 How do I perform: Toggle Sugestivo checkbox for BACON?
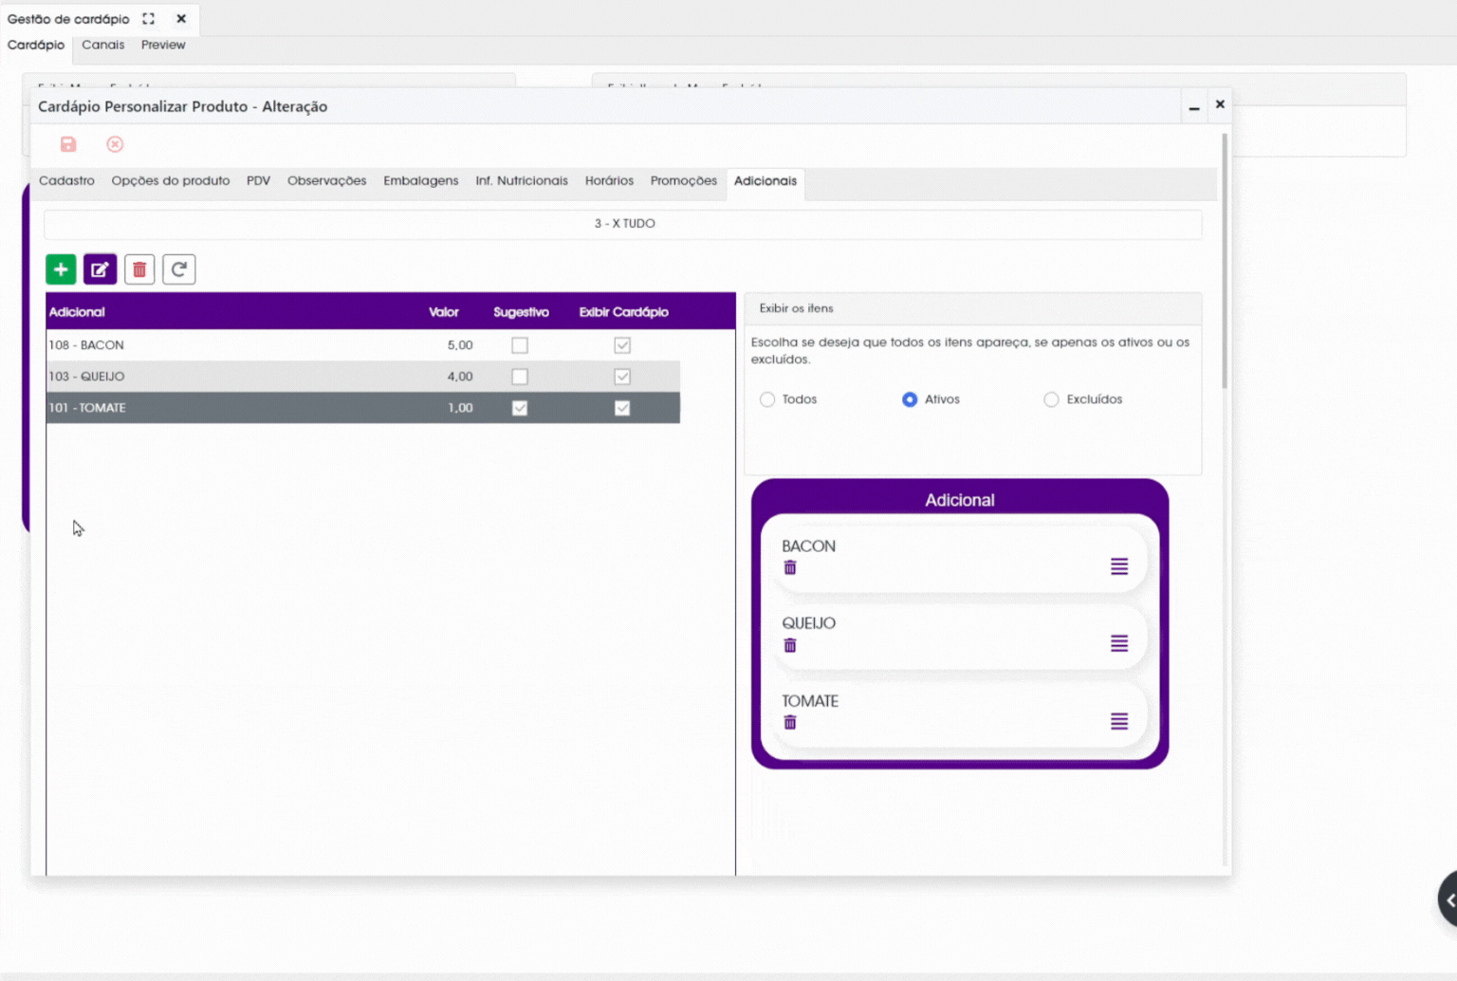[x=520, y=345]
